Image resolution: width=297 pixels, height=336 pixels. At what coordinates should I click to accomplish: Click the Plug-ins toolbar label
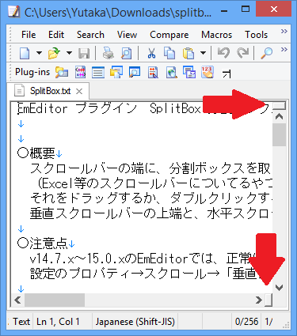pyautogui.click(x=32, y=72)
